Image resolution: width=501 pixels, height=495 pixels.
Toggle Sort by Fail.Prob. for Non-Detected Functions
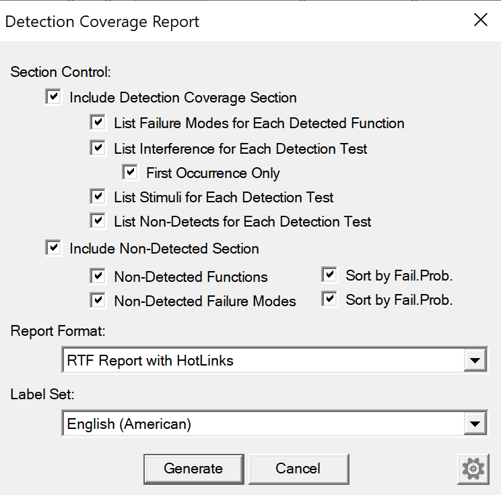[x=329, y=275]
